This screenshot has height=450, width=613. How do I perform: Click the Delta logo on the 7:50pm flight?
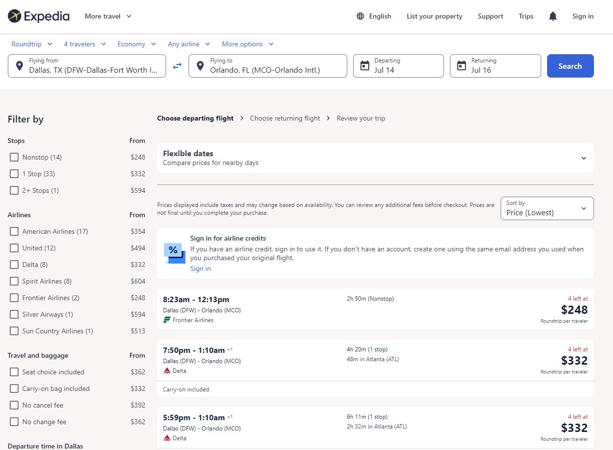[167, 371]
